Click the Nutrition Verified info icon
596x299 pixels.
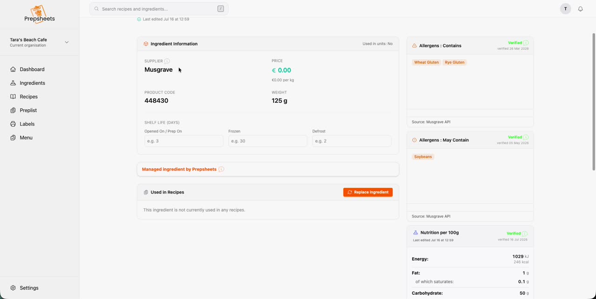pos(525,233)
